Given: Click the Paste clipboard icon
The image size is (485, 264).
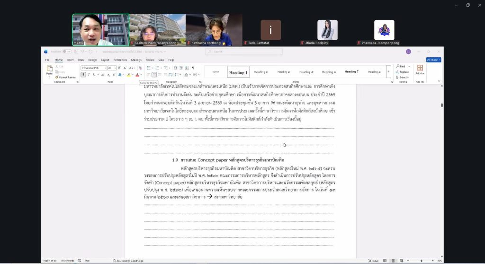Looking at the screenshot, I should click(x=49, y=69).
